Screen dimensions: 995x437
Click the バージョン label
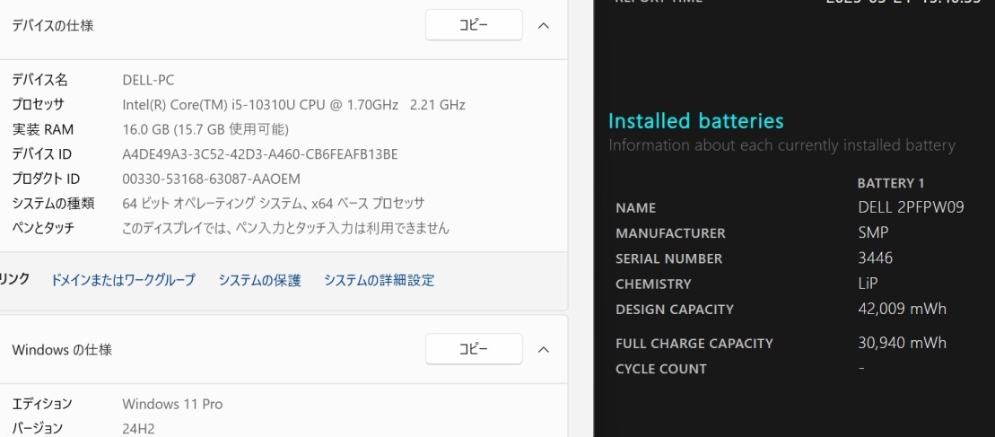tap(38, 429)
